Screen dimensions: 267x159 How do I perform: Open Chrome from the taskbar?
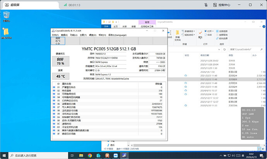pyautogui.click(x=90, y=156)
